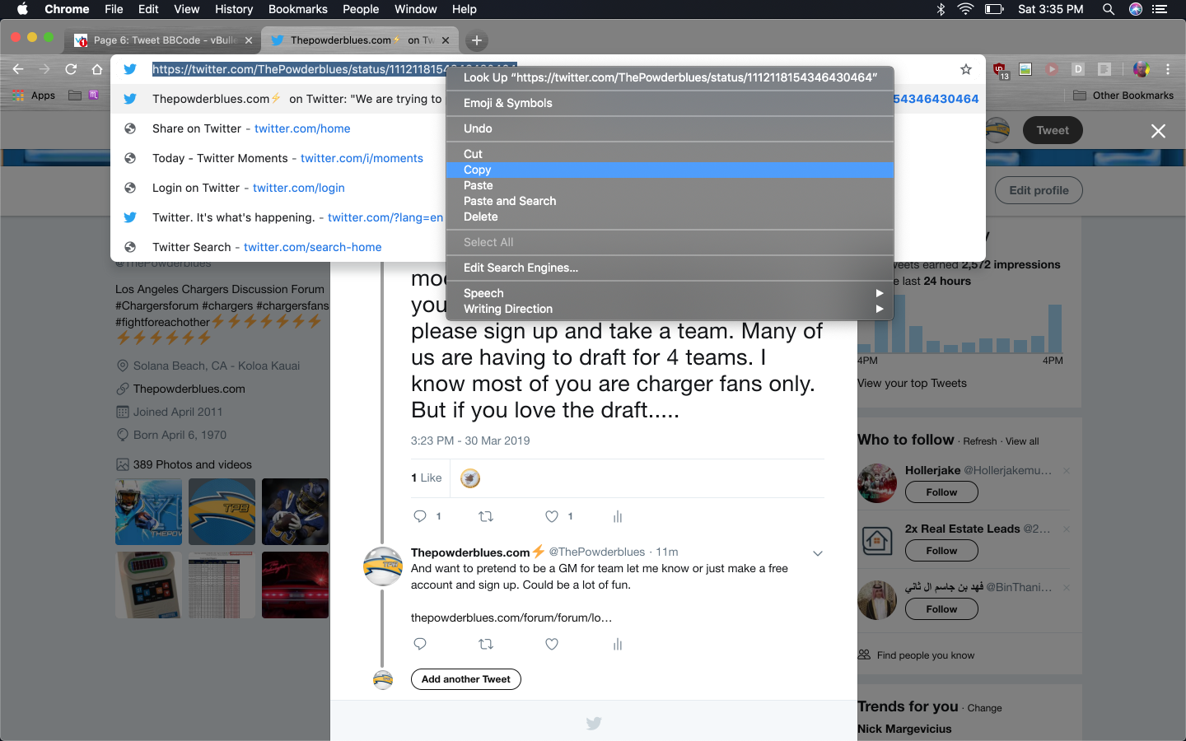Choose Edit Search Engines… option
Screen dimensions: 1186x741
(x=670, y=268)
